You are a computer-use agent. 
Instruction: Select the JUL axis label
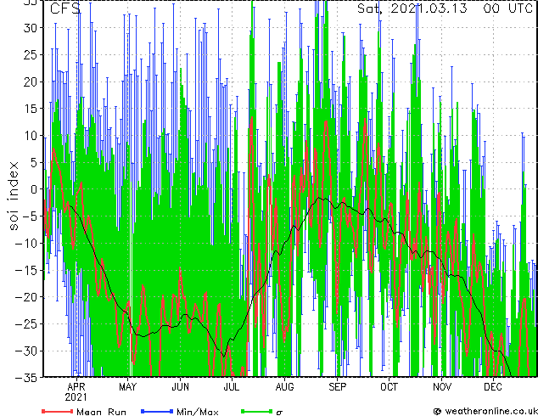coord(232,387)
